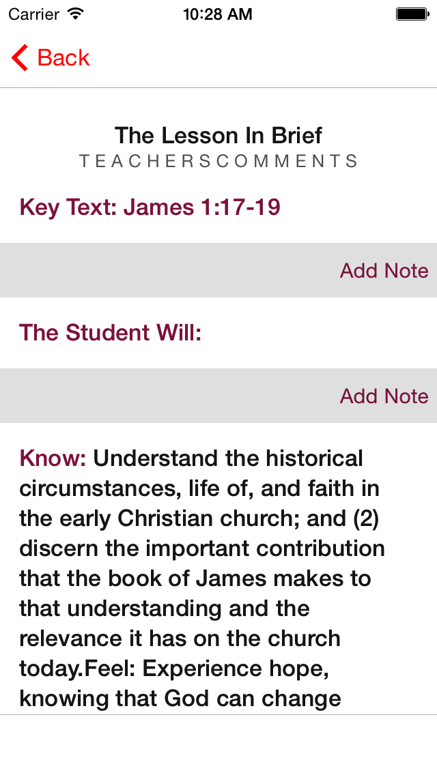Tap the Wi-Fi signal icon in status bar
This screenshot has height=775, width=437.
click(76, 14)
